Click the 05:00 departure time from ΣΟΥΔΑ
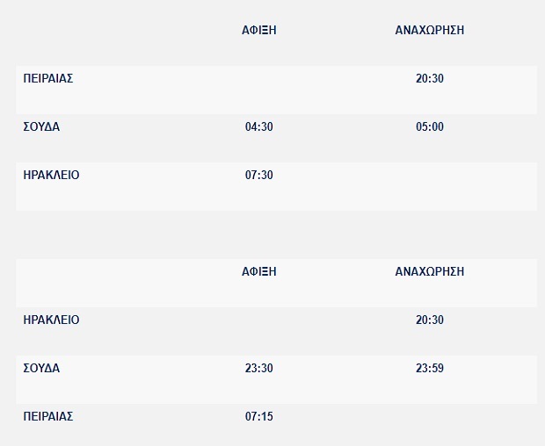Image resolution: width=545 pixels, height=446 pixels. (x=430, y=126)
